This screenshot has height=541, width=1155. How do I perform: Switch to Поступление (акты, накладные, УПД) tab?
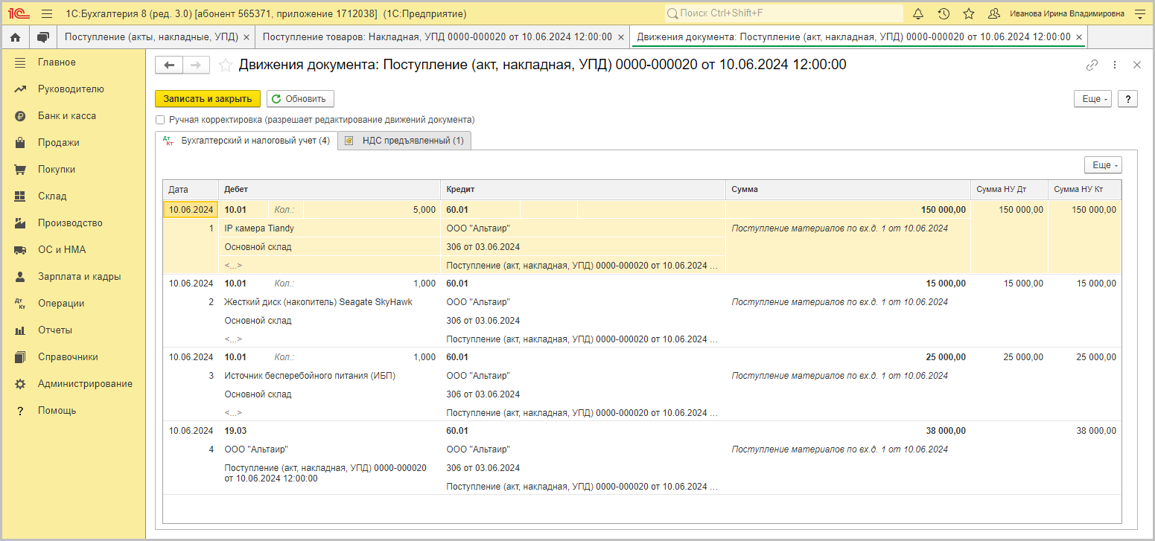tap(151, 36)
